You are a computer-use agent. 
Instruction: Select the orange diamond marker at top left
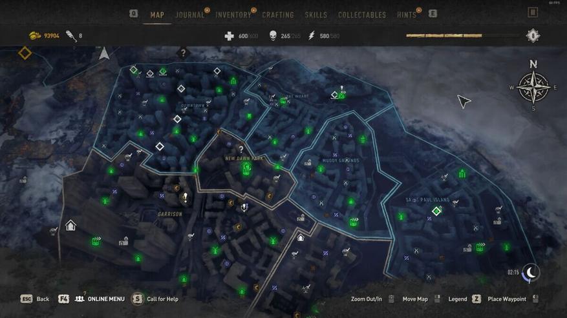click(x=25, y=53)
